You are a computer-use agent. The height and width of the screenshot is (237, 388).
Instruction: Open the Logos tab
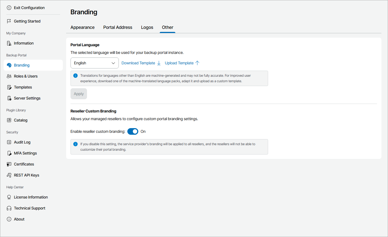[x=147, y=27]
